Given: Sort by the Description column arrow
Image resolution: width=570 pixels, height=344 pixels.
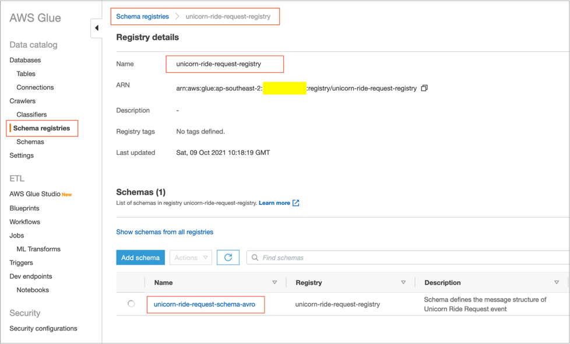Looking at the screenshot, I should tap(557, 282).
